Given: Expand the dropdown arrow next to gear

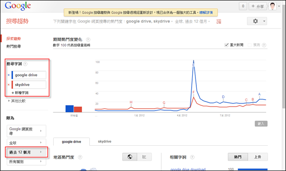Looking at the screenshot, I should 264,21.
